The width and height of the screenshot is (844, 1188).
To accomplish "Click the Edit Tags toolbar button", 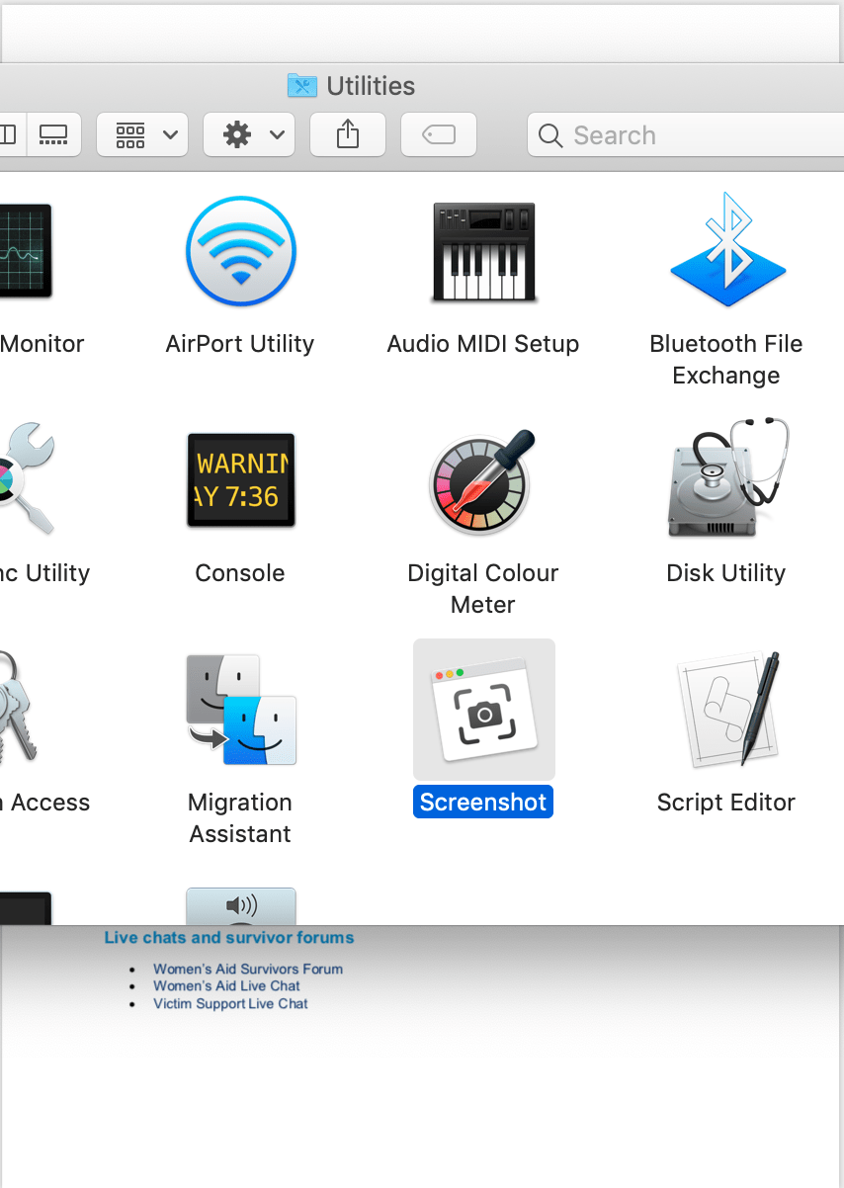I will coord(439,134).
